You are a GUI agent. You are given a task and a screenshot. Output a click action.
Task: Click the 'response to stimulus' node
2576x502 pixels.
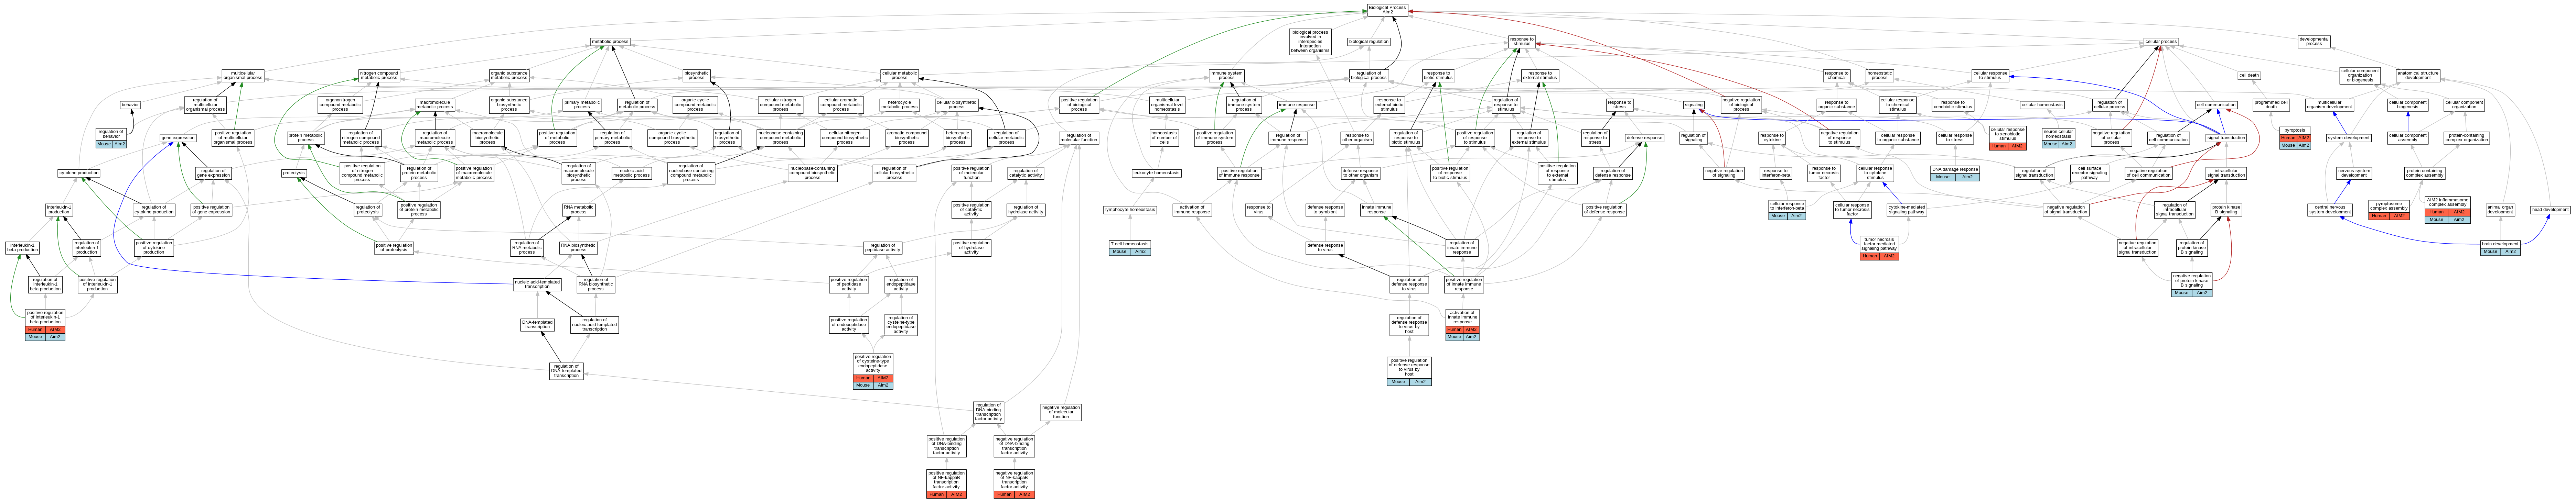click(x=1522, y=42)
